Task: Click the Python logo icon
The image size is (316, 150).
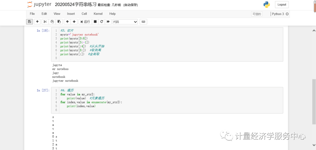Action: click(267, 4)
